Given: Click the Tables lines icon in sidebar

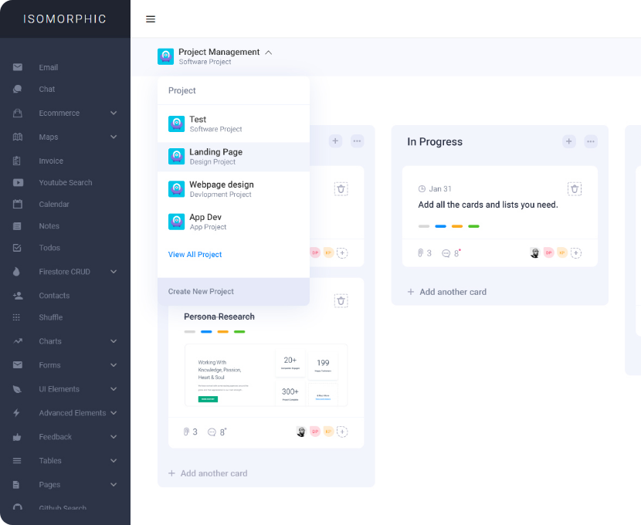Looking at the screenshot, I should [x=17, y=460].
